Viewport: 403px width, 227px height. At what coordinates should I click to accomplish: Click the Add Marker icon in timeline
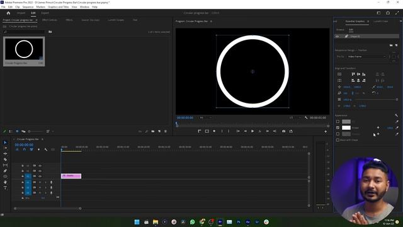[x=38, y=149]
